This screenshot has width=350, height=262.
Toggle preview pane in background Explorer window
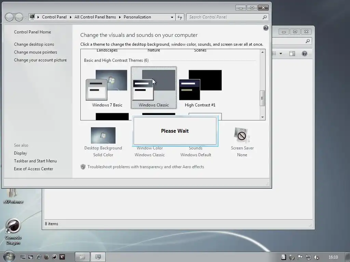(x=292, y=54)
